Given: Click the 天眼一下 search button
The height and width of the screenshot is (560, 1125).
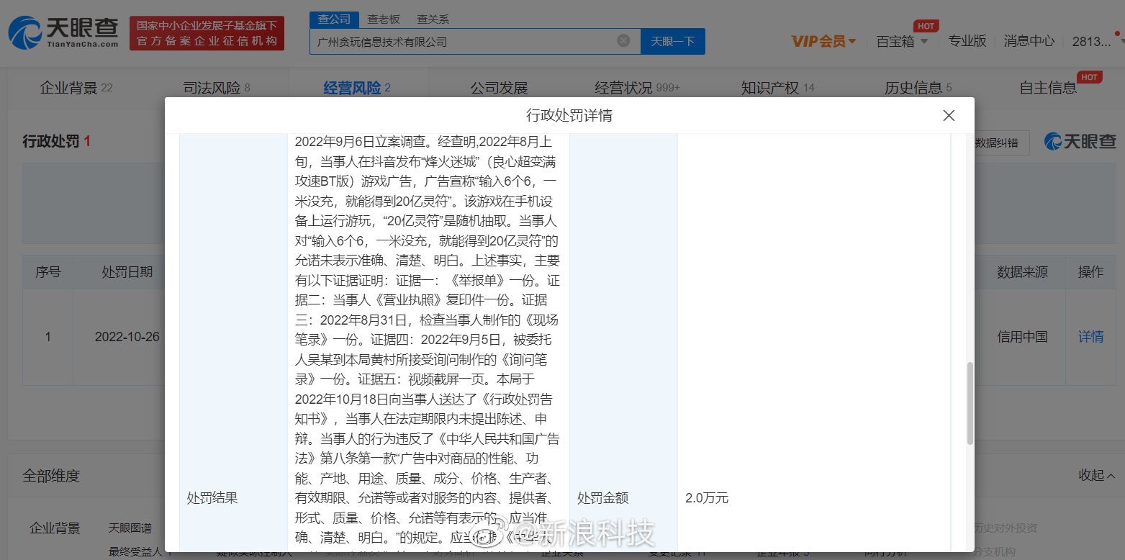Looking at the screenshot, I should [672, 41].
